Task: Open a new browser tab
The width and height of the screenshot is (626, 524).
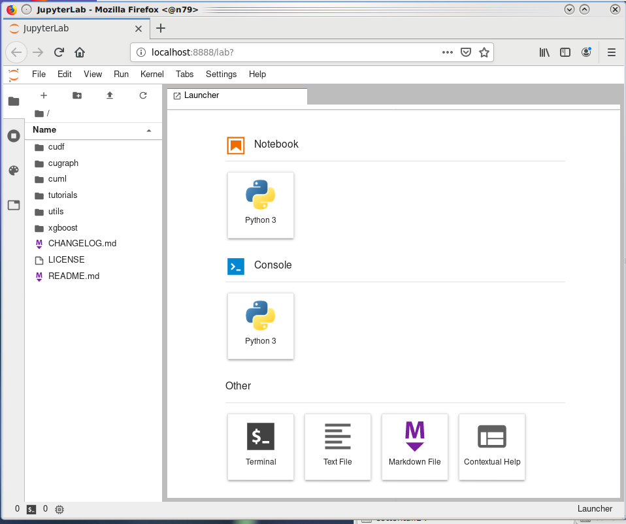Action: tap(161, 28)
